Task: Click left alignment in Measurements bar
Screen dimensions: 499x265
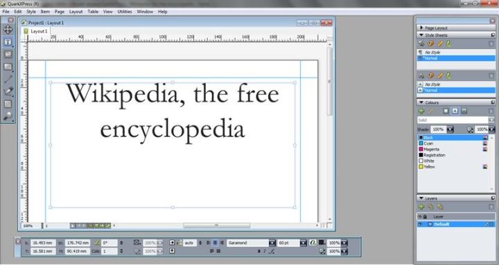Action: (x=209, y=243)
